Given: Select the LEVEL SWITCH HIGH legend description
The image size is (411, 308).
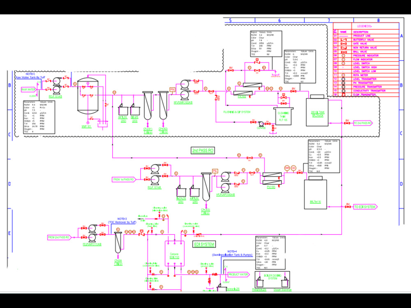Looking at the screenshot, I should pyautogui.click(x=365, y=67).
